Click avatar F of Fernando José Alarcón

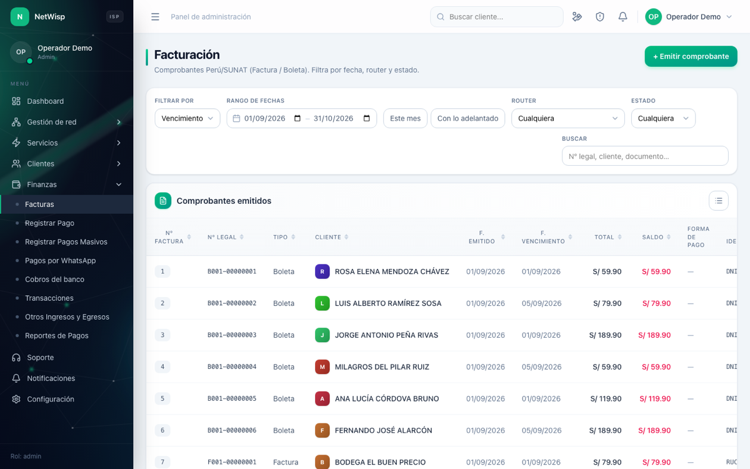pos(322,430)
